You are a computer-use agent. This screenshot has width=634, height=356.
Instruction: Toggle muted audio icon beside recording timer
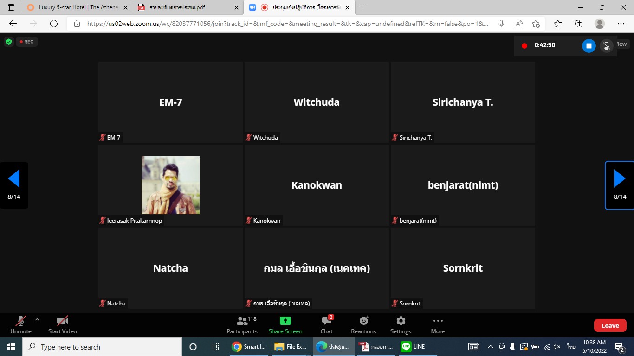[x=606, y=45]
